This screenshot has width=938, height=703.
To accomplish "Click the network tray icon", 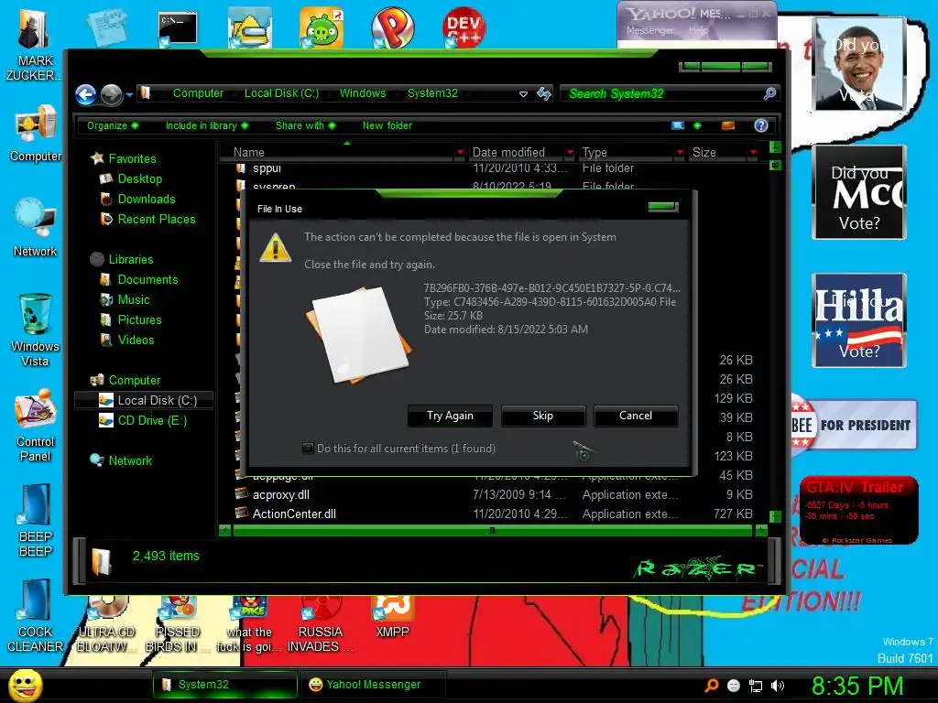I will tap(756, 686).
